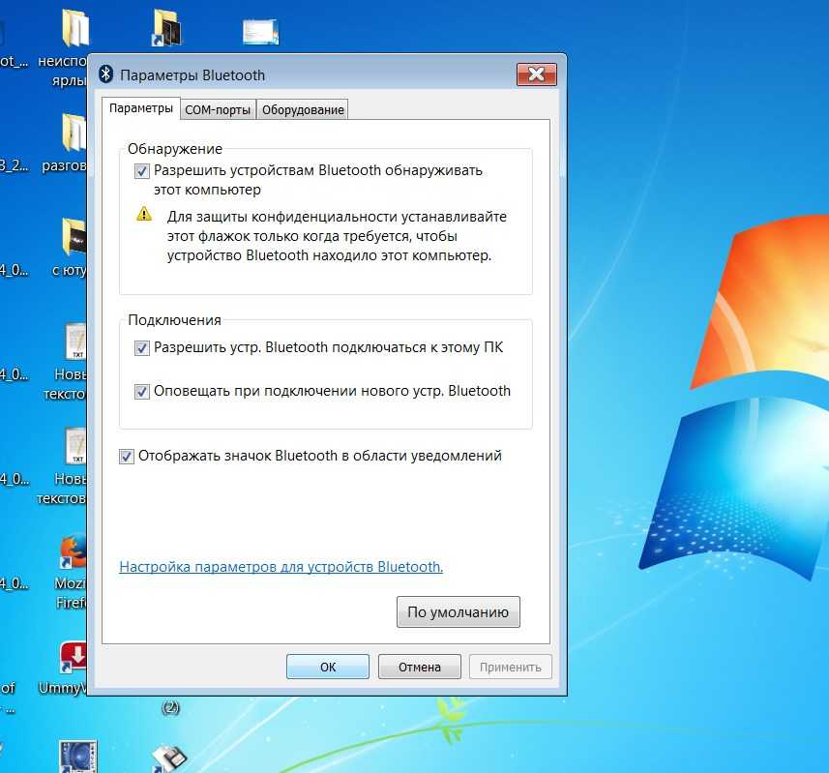Viewport: 829px width, 773px height.
Task: Select the folder shortcut icon with dark image
Action: (x=166, y=27)
